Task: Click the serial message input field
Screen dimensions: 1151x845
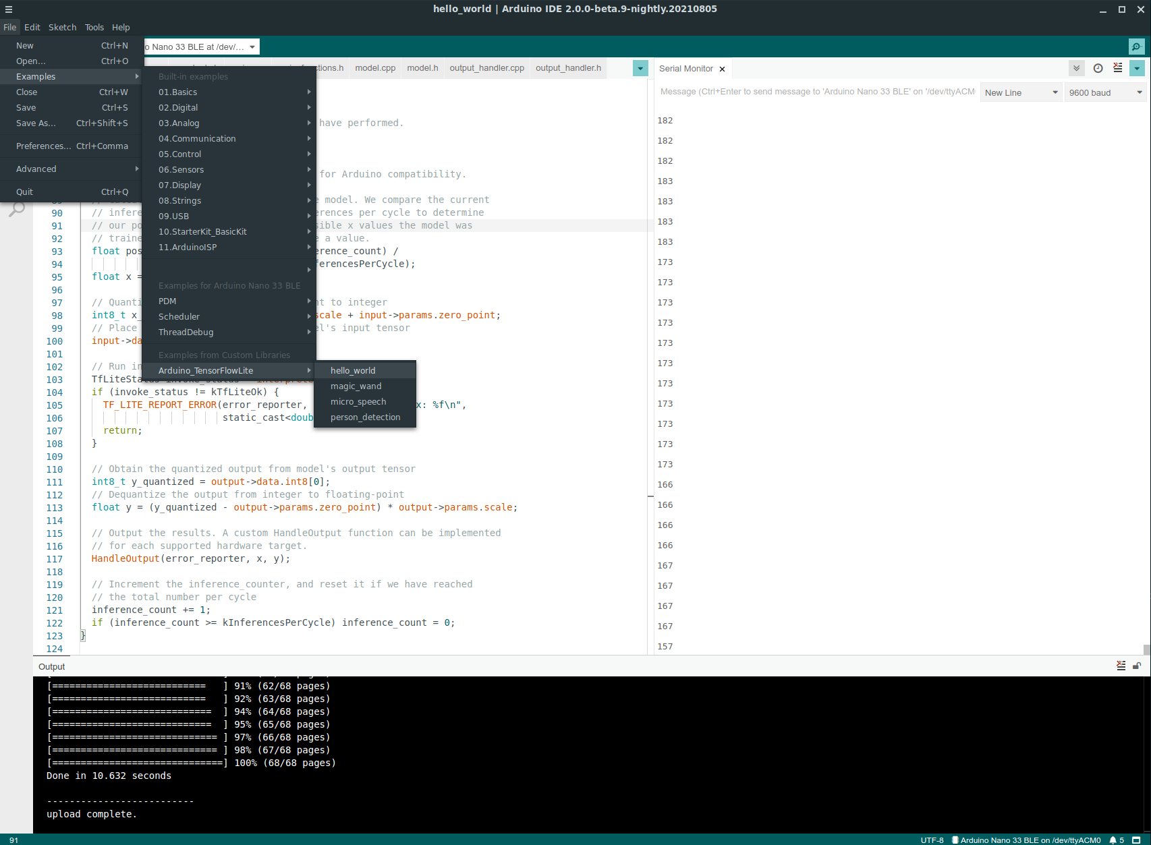Action: pos(816,92)
